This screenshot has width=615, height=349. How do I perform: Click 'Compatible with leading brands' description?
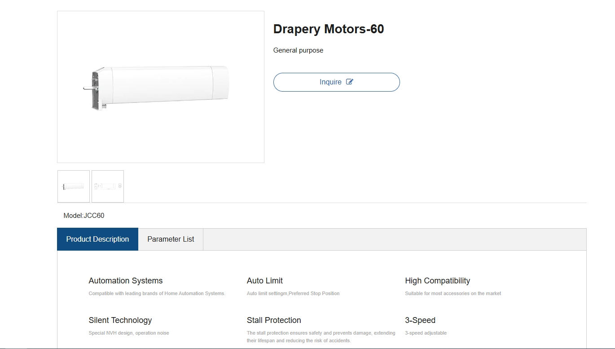[157, 293]
